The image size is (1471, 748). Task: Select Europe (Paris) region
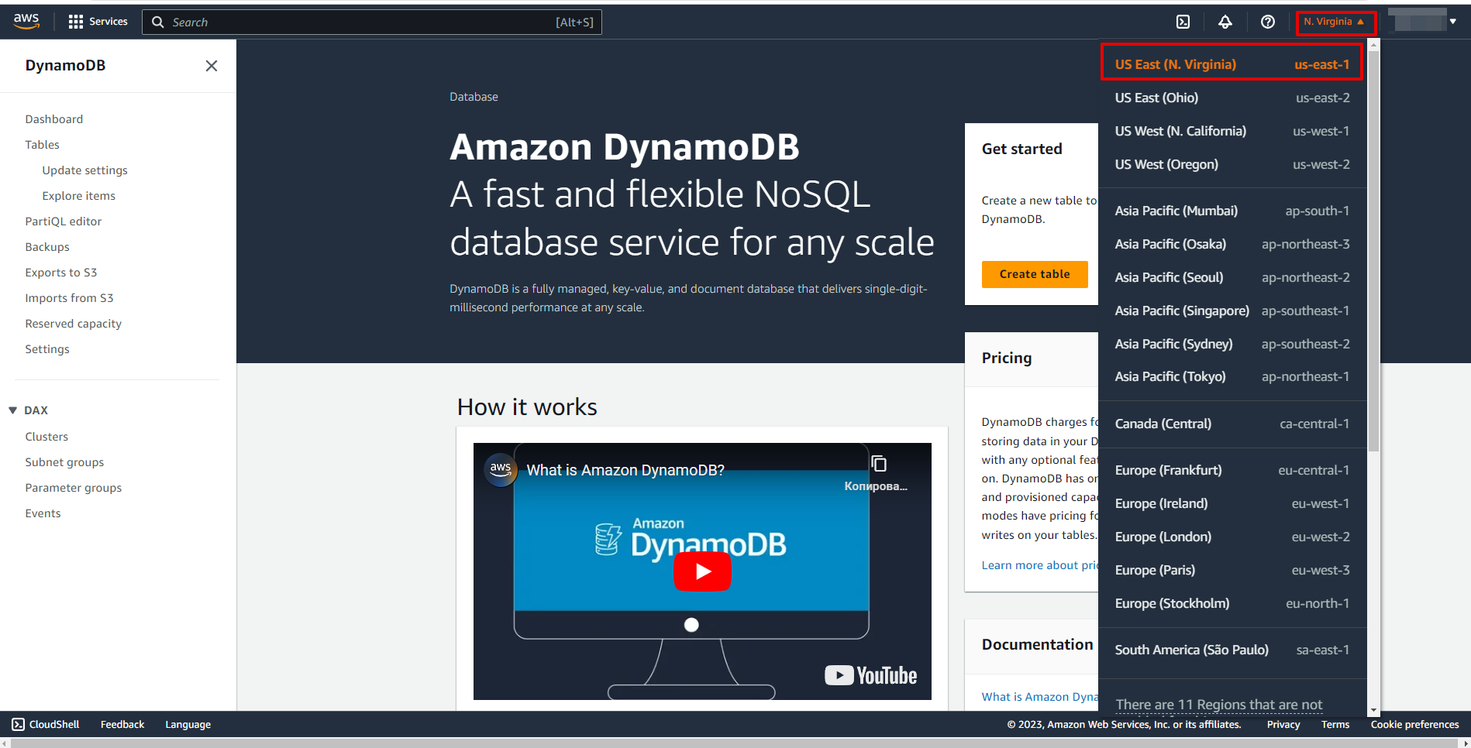(1232, 570)
